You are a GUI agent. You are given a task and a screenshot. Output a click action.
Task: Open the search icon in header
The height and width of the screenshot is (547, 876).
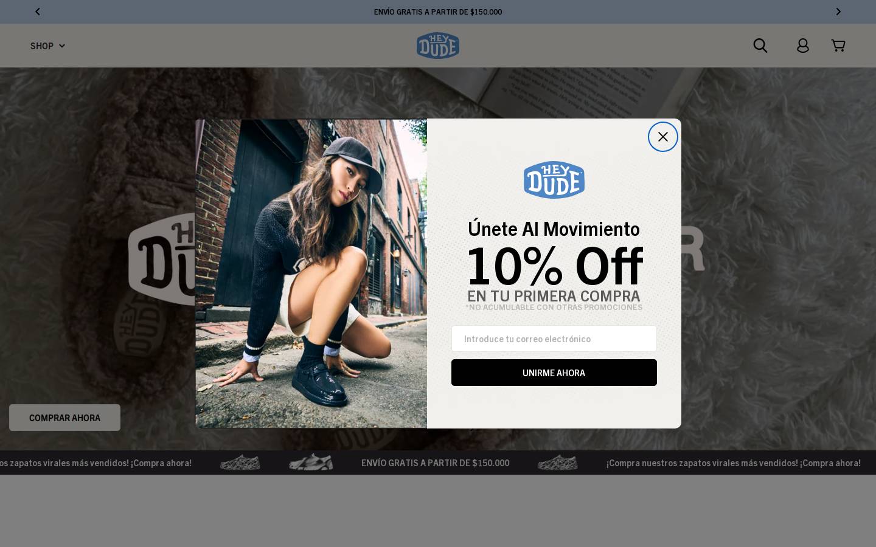760,46
